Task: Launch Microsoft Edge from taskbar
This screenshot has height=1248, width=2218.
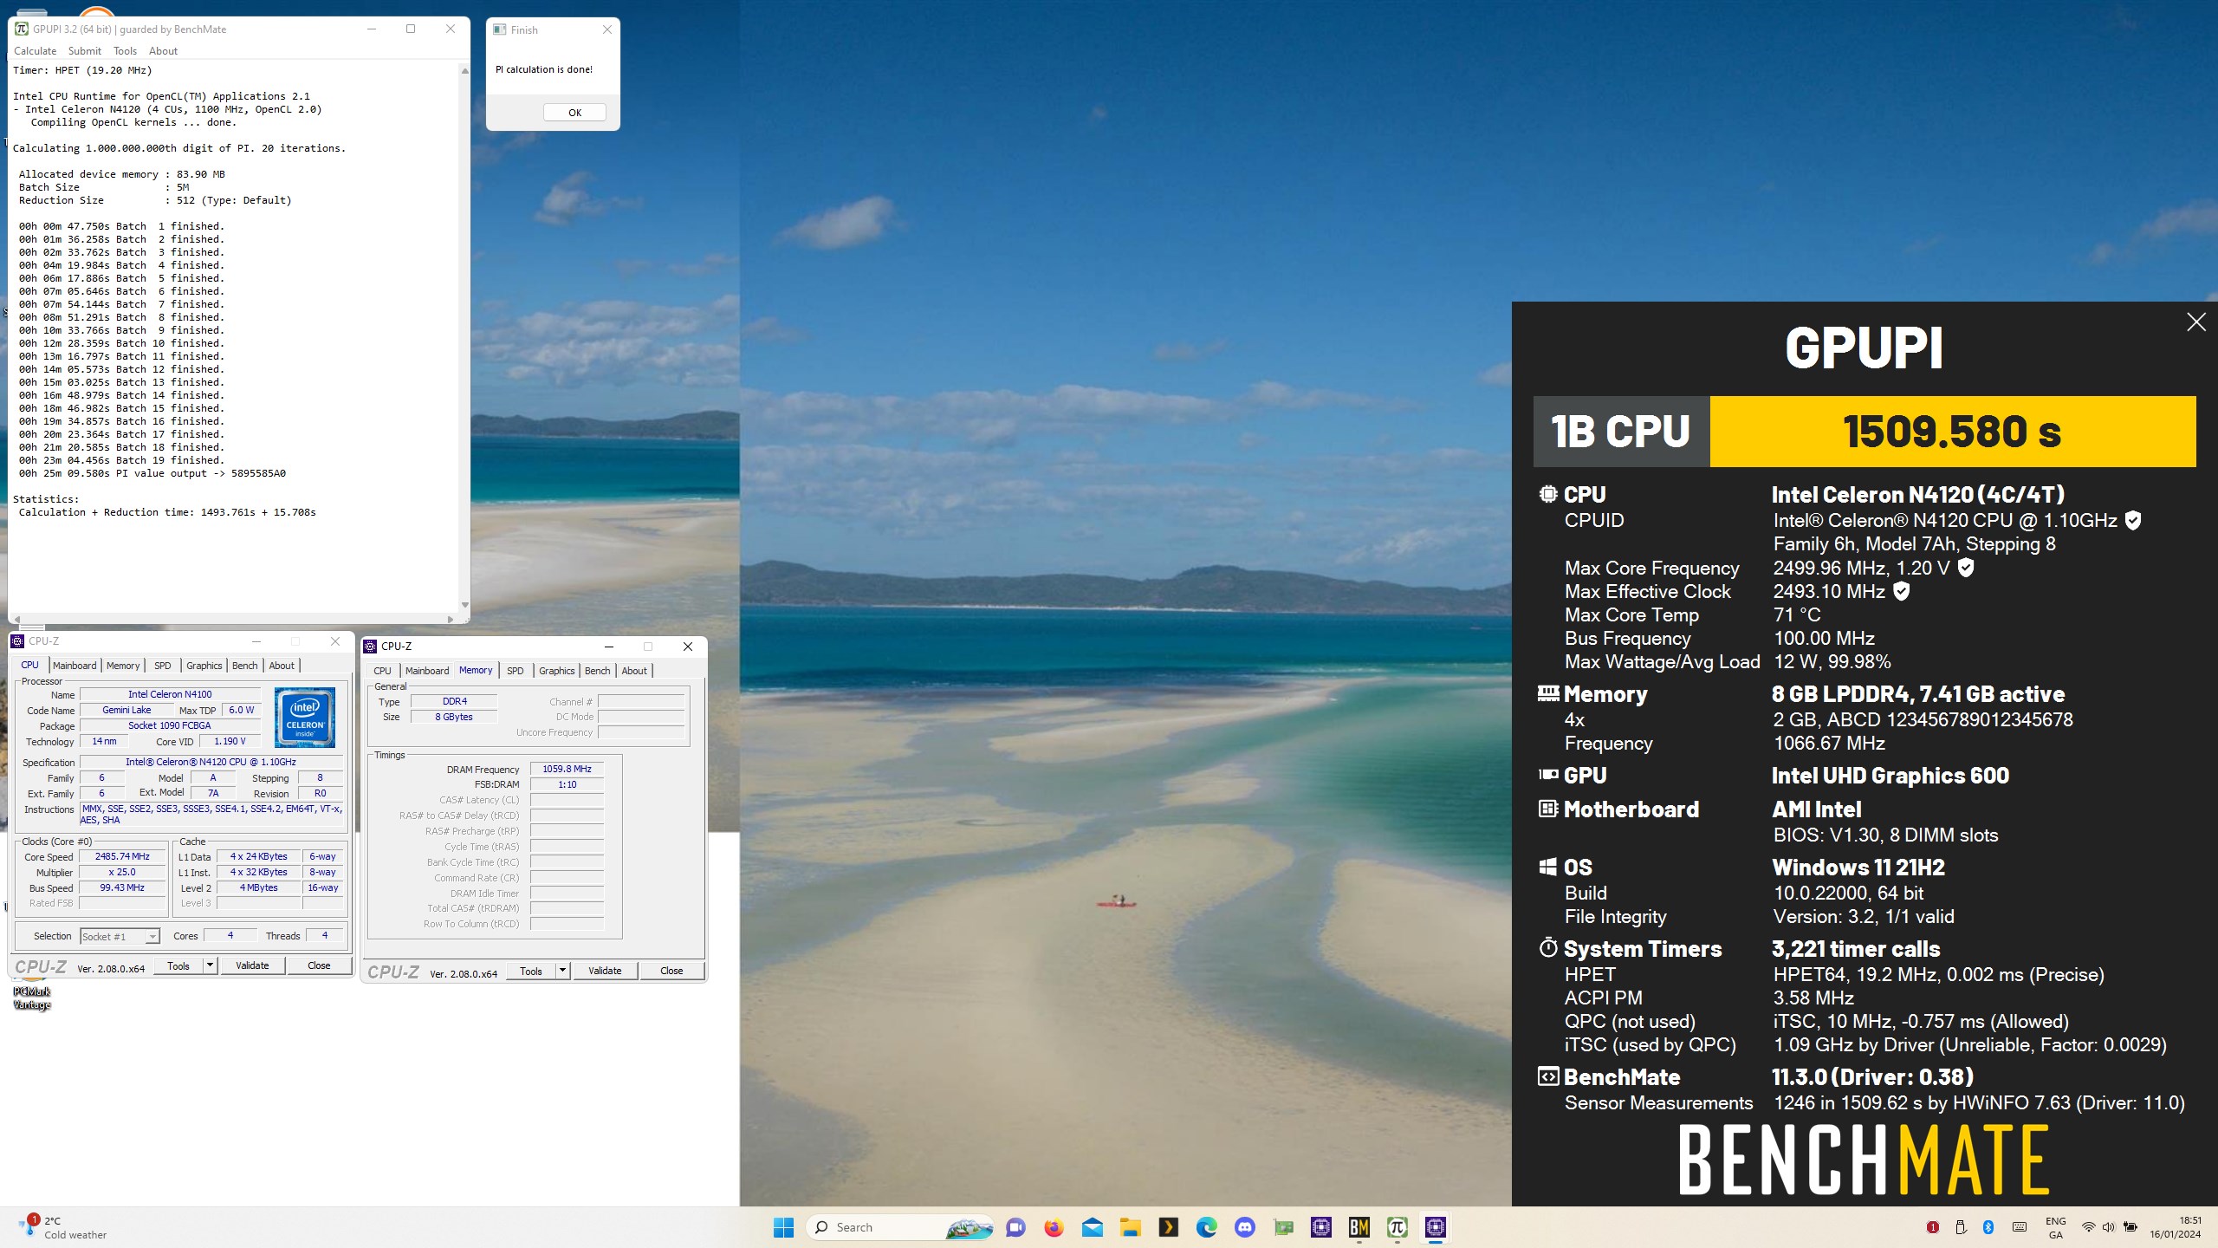Action: tap(1206, 1227)
